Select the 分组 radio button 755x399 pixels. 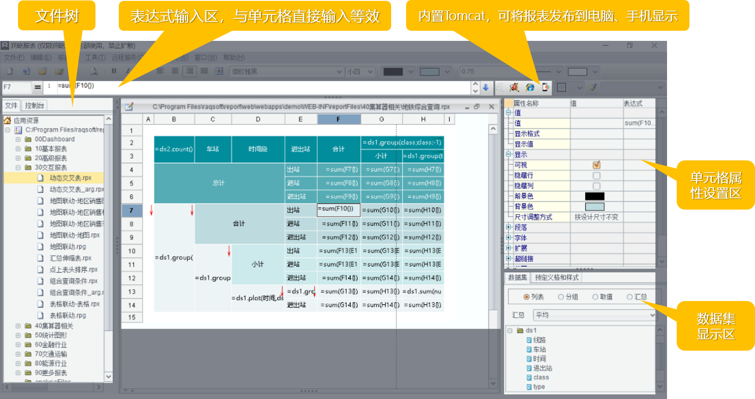(561, 297)
